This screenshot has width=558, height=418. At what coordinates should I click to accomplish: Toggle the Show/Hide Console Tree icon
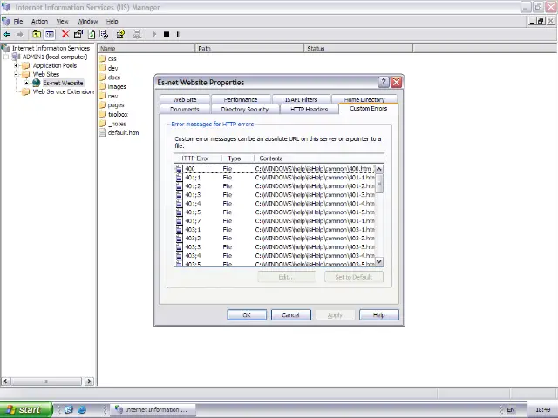(x=50, y=35)
